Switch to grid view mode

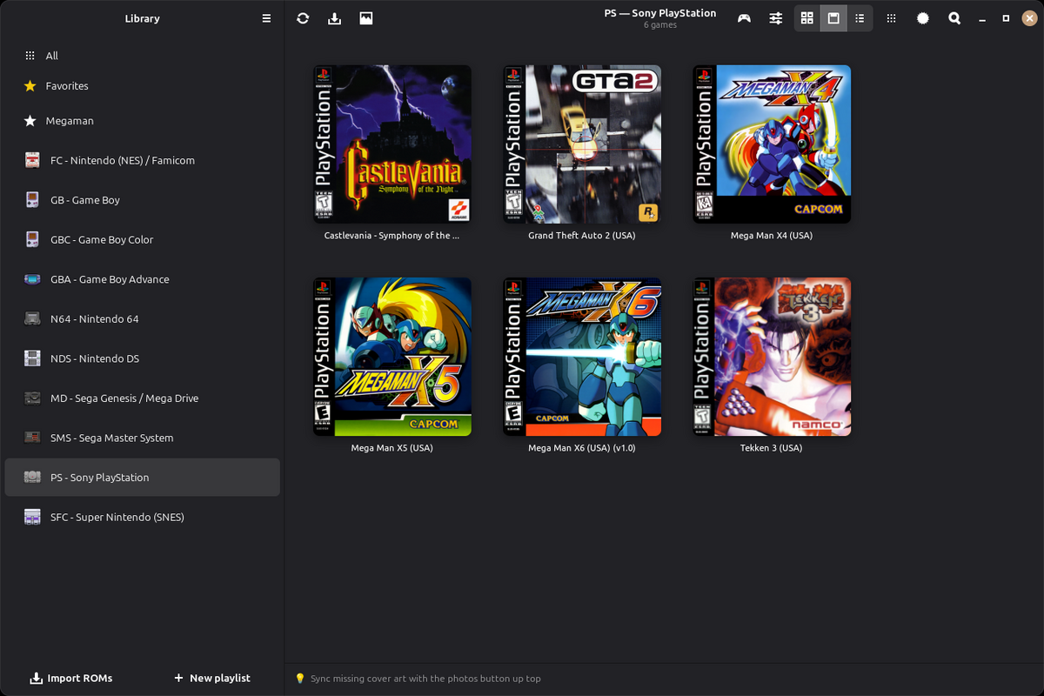807,18
